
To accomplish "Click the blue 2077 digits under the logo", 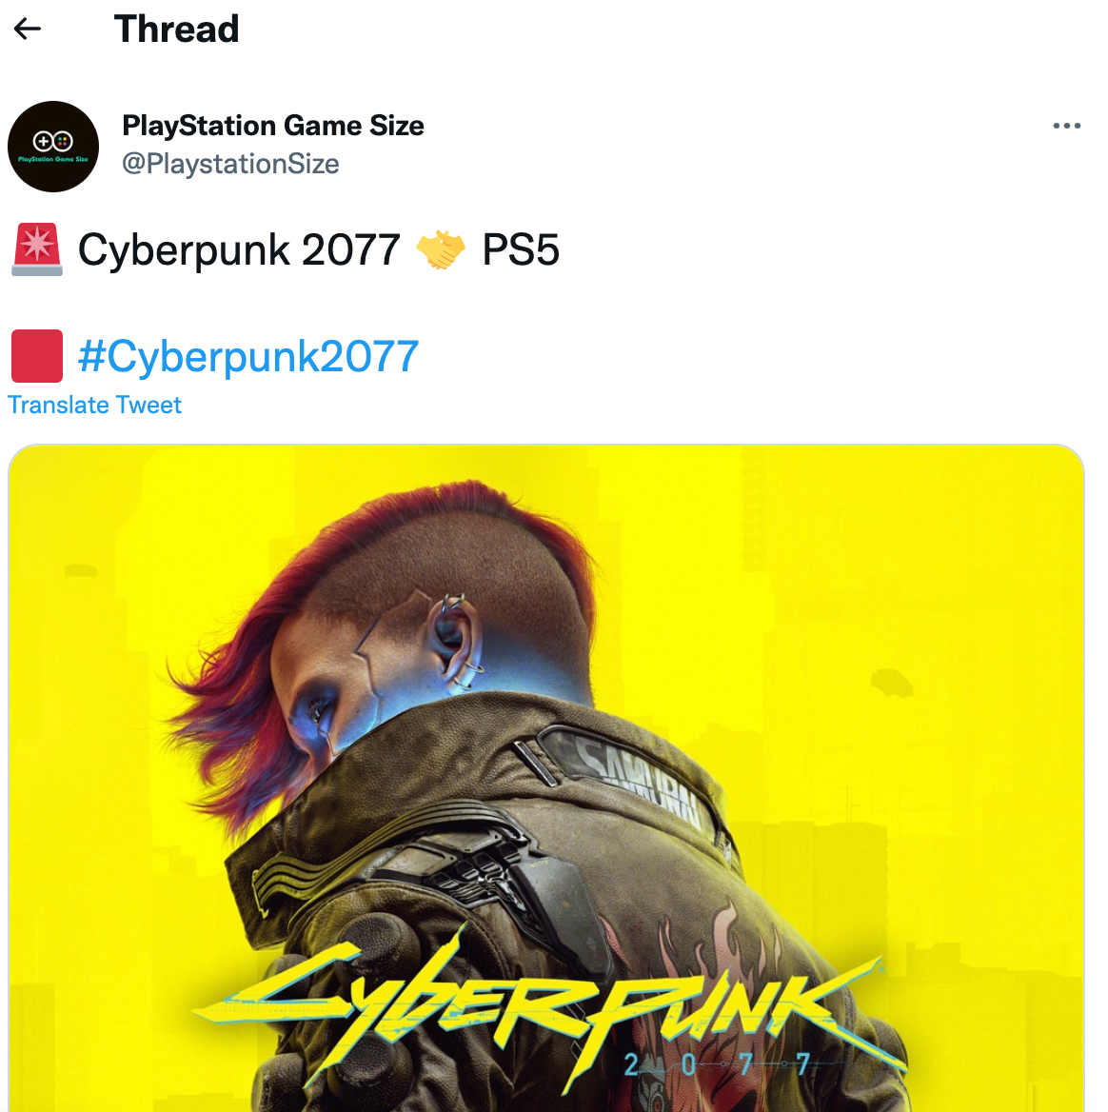I will [x=717, y=1064].
